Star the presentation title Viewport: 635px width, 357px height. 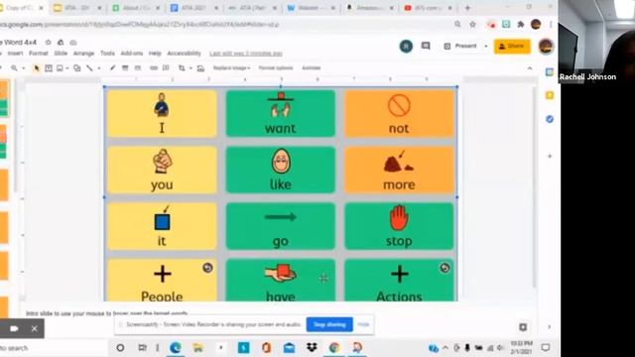48,42
